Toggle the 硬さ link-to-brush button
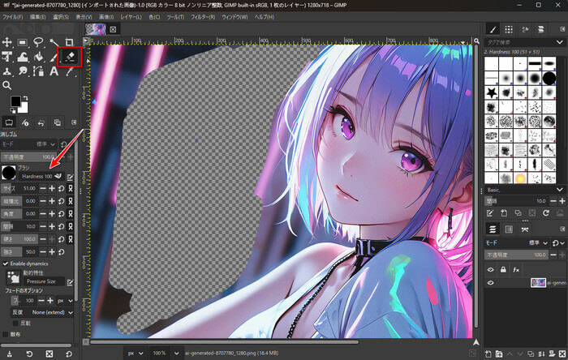Screen dimensions: 568x360 71,239
